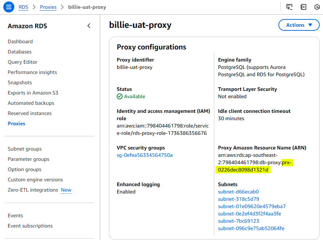Open the Dashboard sidebar item

(x=20, y=41)
